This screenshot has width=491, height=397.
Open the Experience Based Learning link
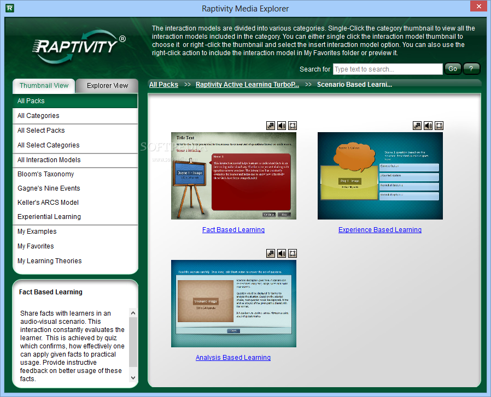(x=380, y=230)
